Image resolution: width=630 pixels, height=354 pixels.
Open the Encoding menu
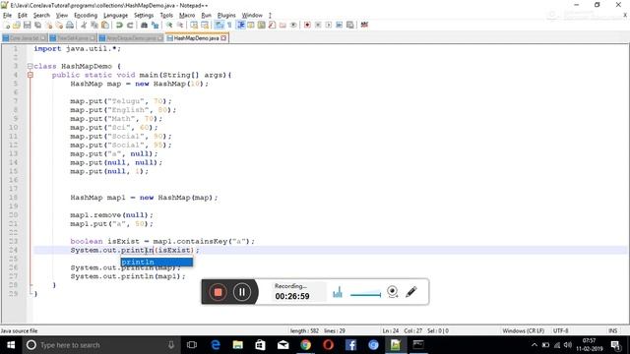[x=86, y=16]
